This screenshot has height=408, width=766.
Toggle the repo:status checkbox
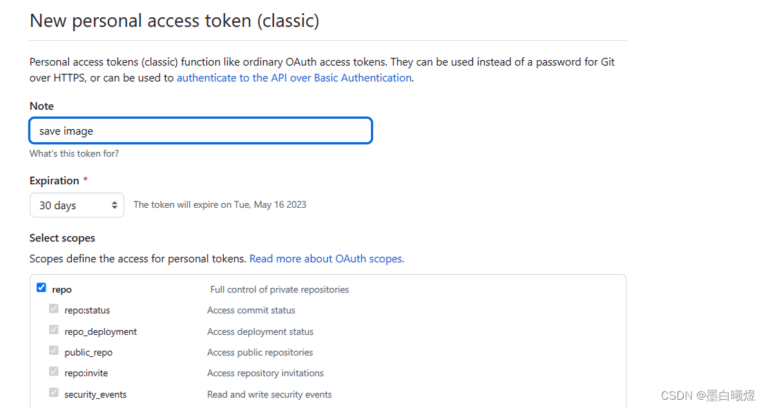[x=54, y=309]
